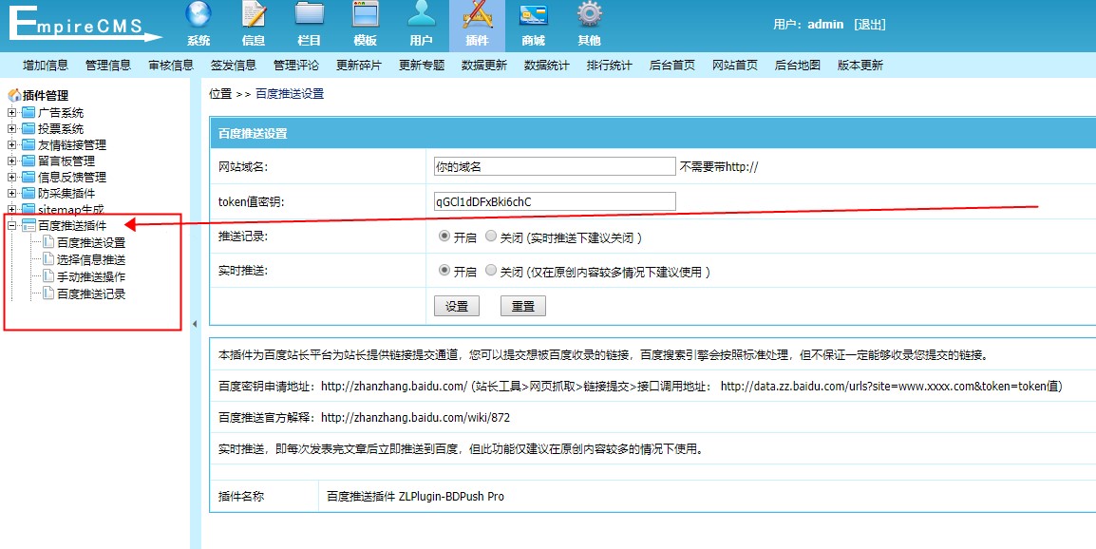Open the 审核信息 menu item
Viewport: 1096px width, 549px height.
click(x=171, y=65)
